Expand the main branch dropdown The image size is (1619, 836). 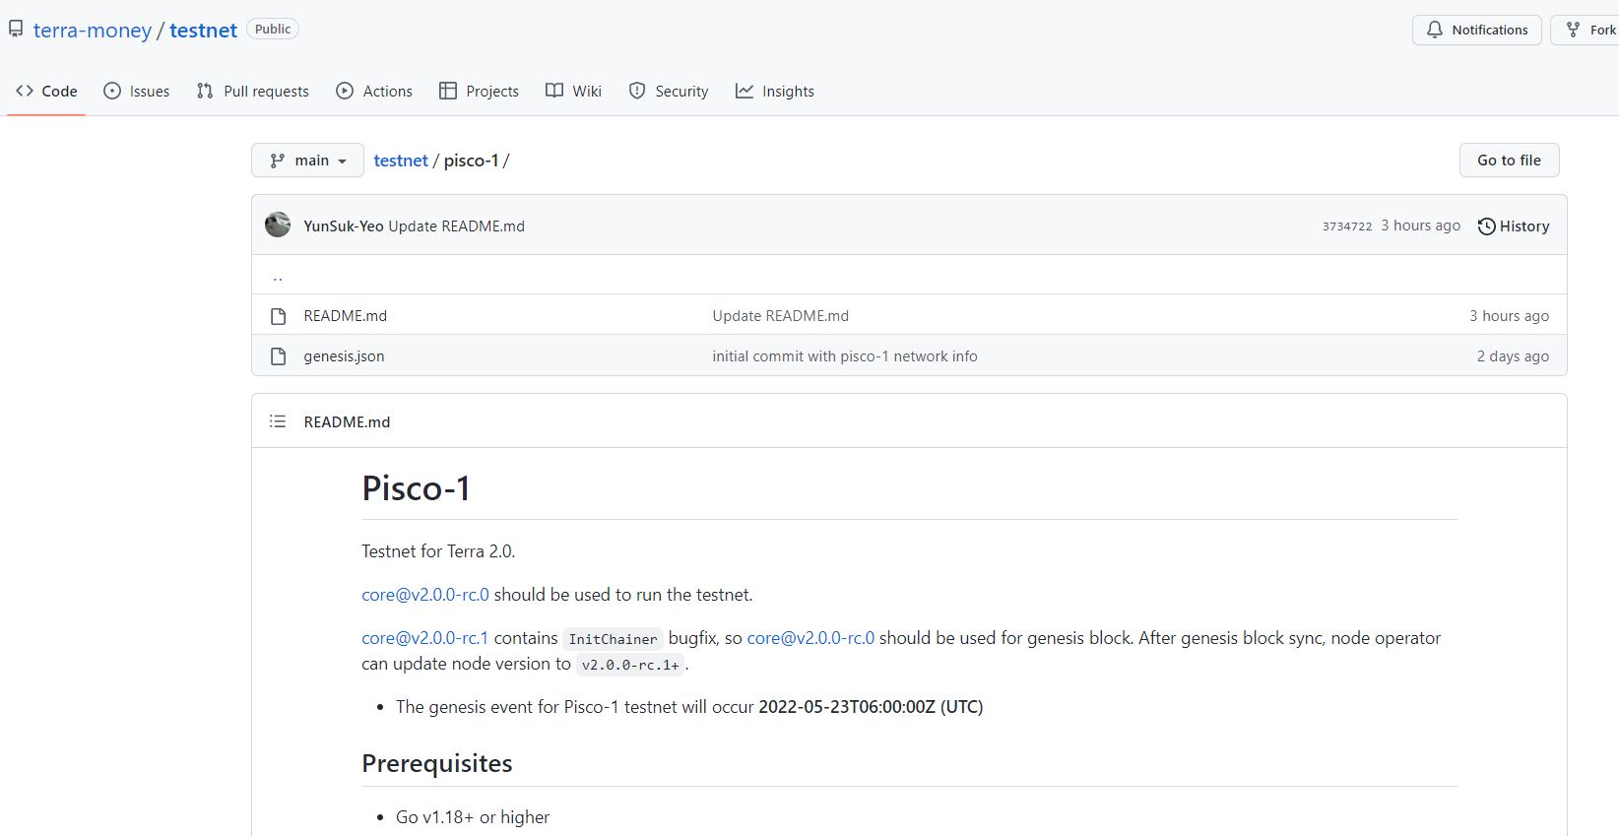click(x=307, y=161)
